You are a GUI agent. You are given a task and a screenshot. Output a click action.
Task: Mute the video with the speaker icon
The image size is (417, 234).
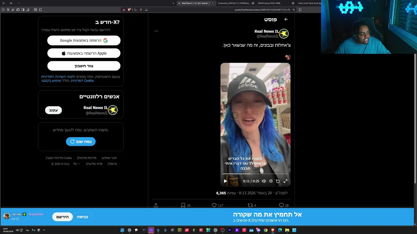(264, 181)
